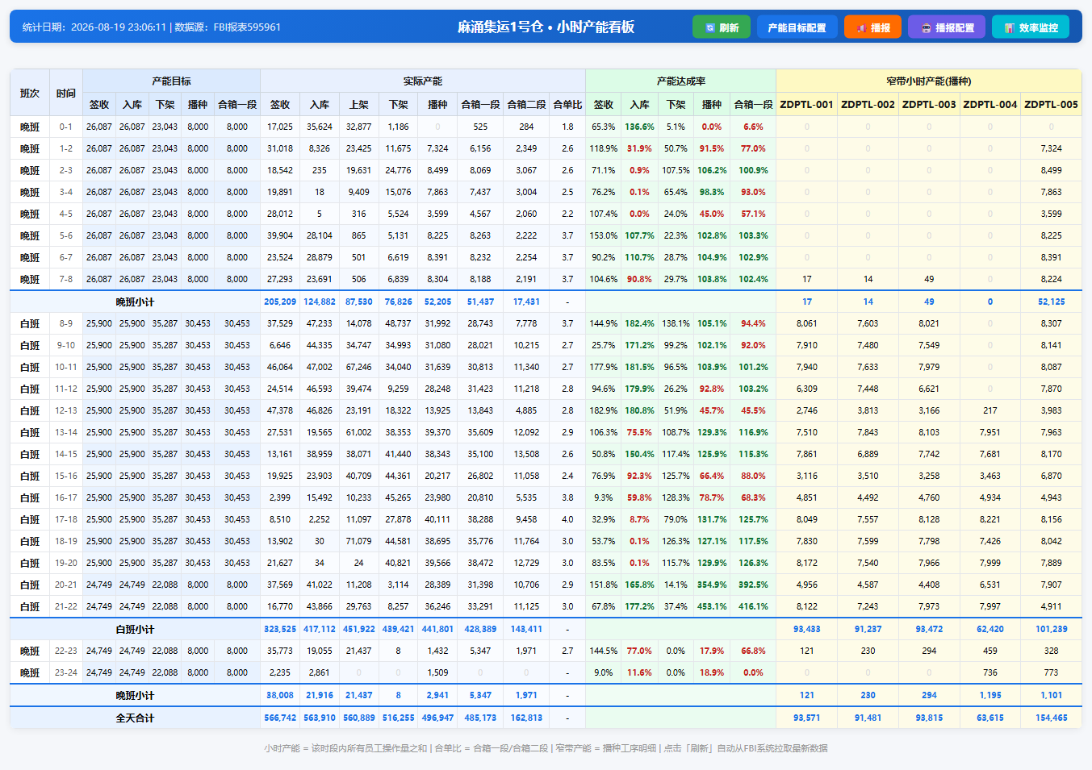Click the 8-9 time slot cell
The height and width of the screenshot is (770, 1092).
coord(66,323)
